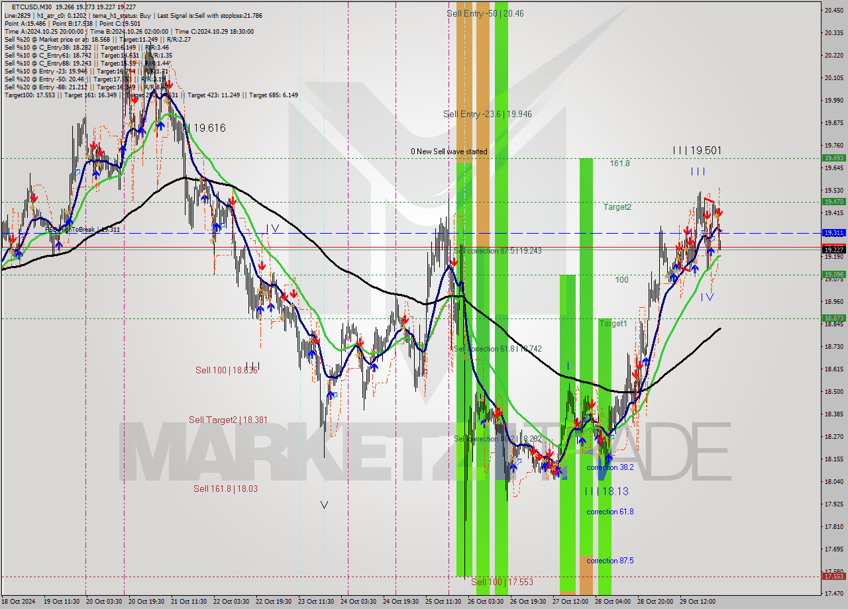Image resolution: width=848 pixels, height=609 pixels.
Task: Click the green 'Target1' label
Action: 613,324
